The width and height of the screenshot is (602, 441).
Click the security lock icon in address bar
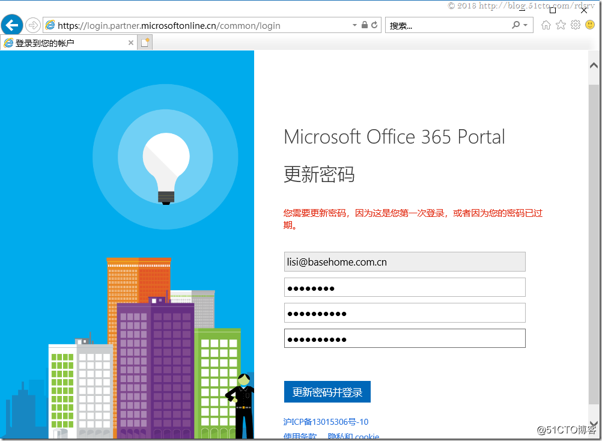coord(365,25)
